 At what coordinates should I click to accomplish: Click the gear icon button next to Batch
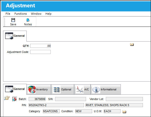coord(14,99)
